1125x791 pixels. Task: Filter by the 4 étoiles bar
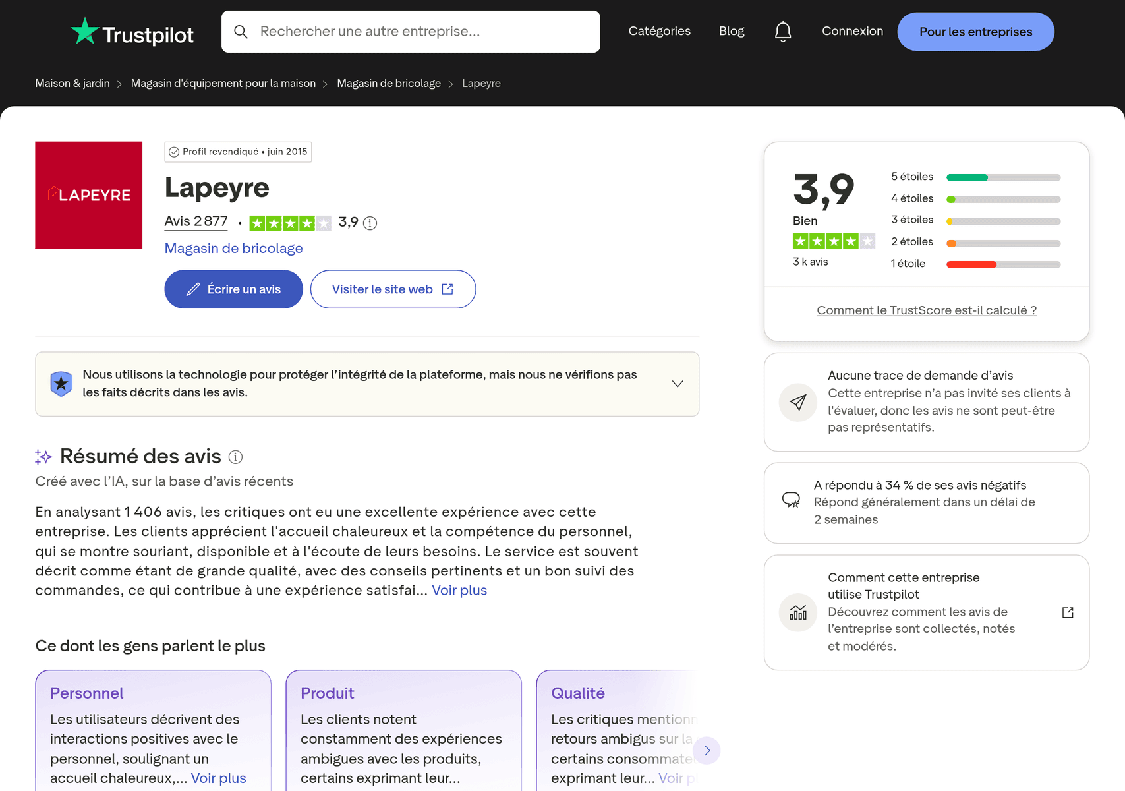(x=1003, y=199)
